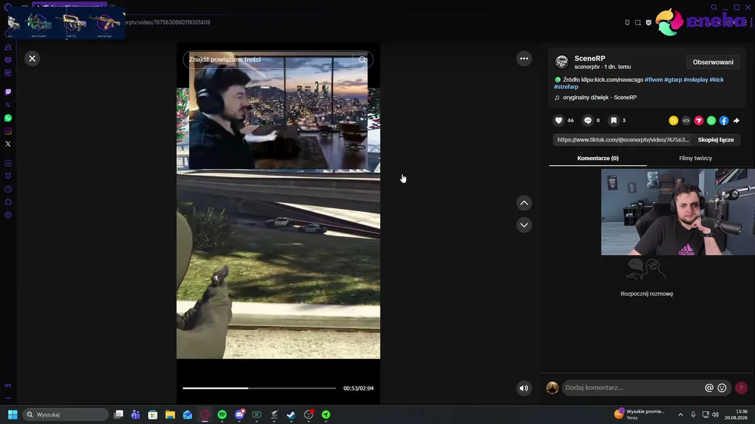
Task: Click the pin icon in address bar
Action: (x=627, y=22)
